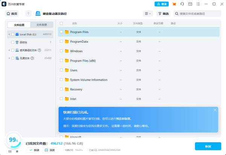Pause the scan with the pause icon

10,151
